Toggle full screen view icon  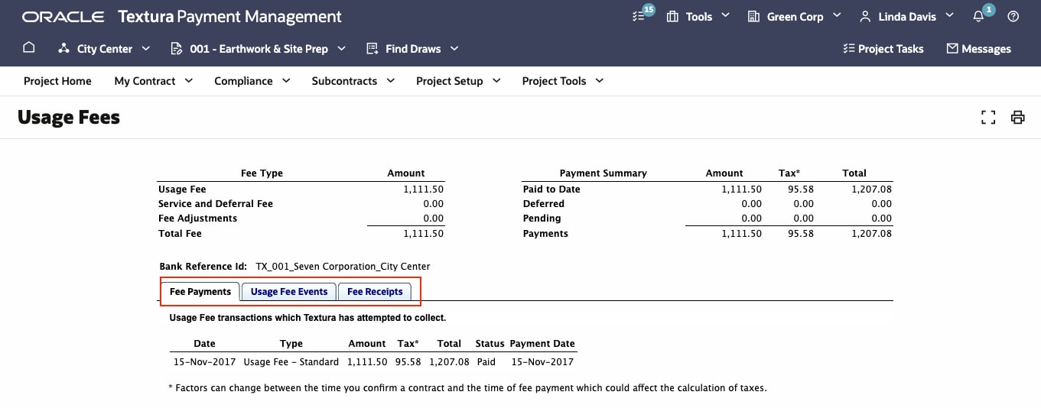coord(988,117)
